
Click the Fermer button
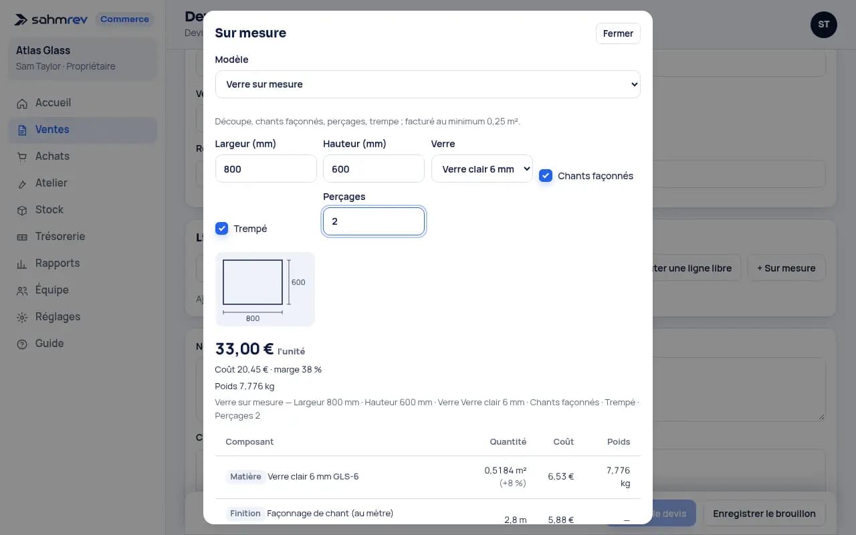click(618, 33)
